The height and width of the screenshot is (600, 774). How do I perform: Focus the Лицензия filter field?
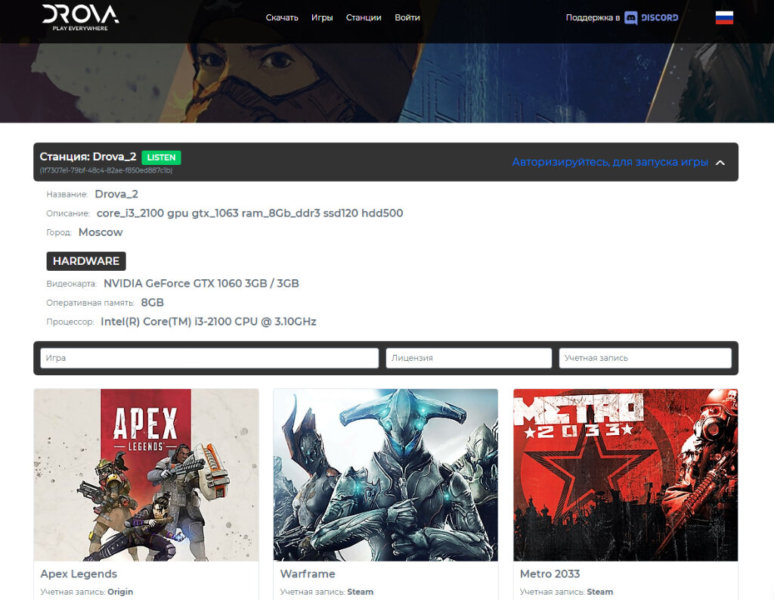coord(469,358)
